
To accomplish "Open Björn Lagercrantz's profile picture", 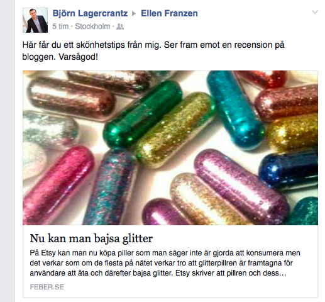I will pyautogui.click(x=35, y=20).
